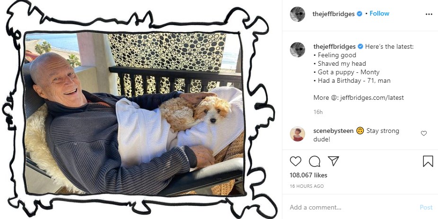Save post with the bookmark icon
Viewport: 438px width, 219px height.
428,161
